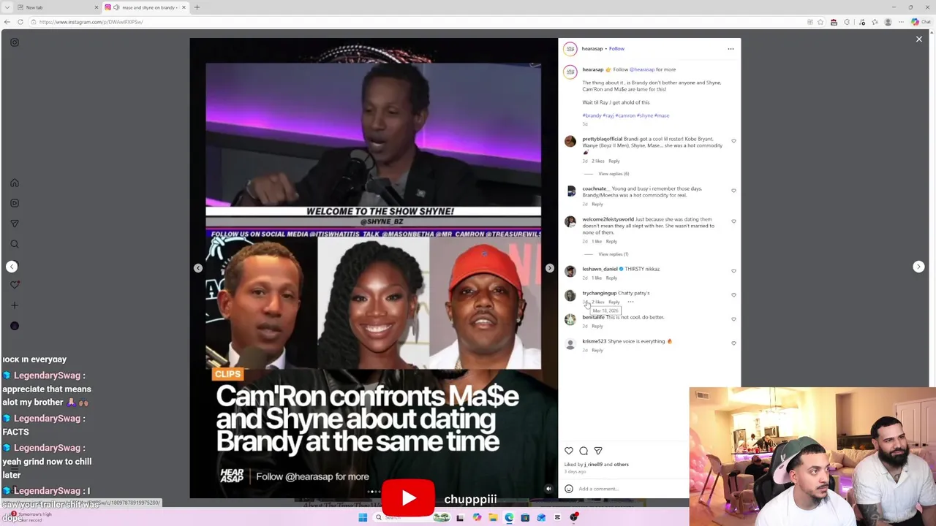The image size is (936, 526).
Task: Open File Explorer from the taskbar
Action: click(x=493, y=517)
